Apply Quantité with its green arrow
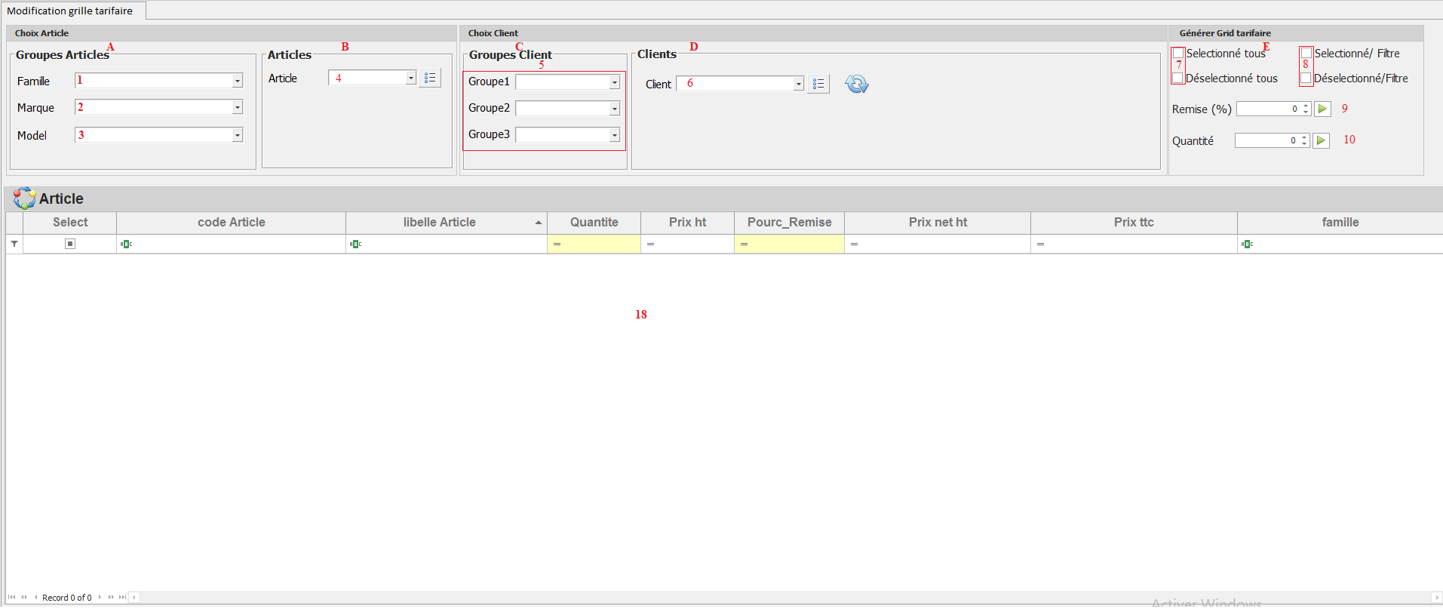The height and width of the screenshot is (609, 1443). coord(1321,140)
